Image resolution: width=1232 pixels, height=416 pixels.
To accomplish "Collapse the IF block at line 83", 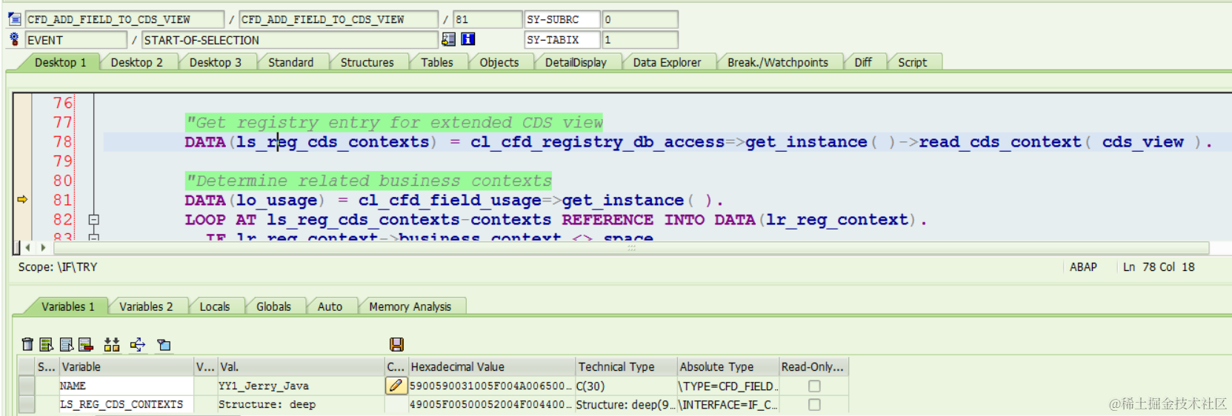I will point(94,238).
